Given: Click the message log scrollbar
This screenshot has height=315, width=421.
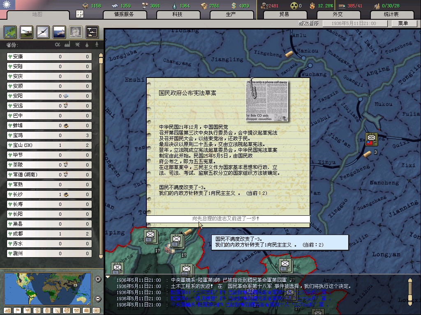Looking at the screenshot, I should coord(410,292).
